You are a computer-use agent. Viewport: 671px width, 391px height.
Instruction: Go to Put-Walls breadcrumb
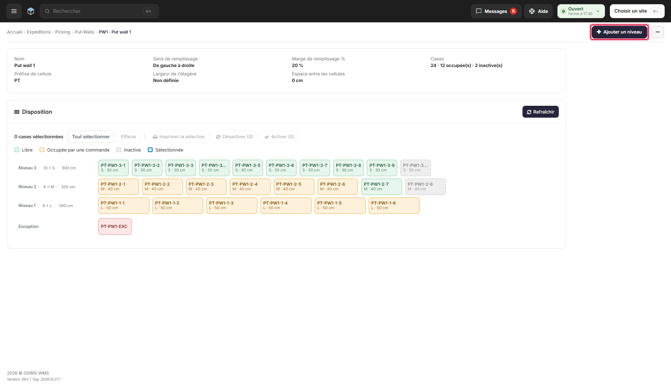[x=84, y=32]
